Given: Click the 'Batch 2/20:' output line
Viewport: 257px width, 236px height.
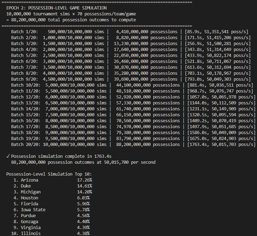Looking at the screenshot, I should (x=131, y=38).
